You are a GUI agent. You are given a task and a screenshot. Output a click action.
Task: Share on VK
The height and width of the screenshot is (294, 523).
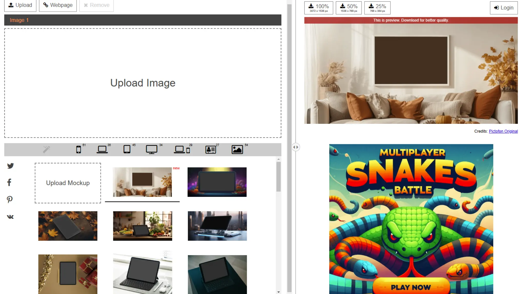(10, 217)
